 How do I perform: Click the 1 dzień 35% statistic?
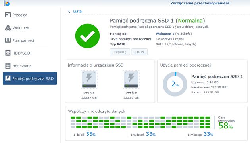pos(85,134)
